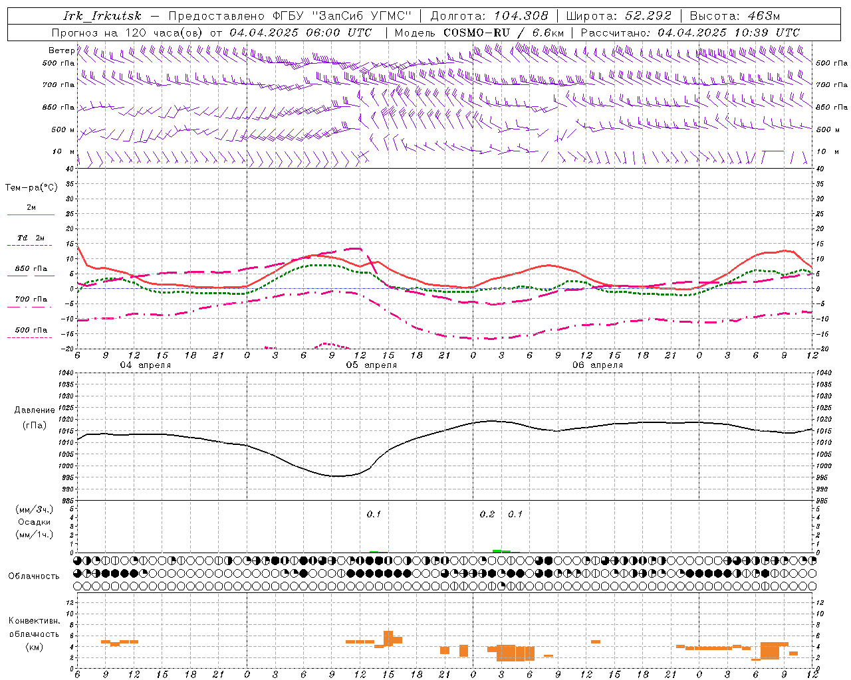Image resolution: width=851 pixels, height=680 pixels.
Task: Click the "Тем-ра(°C)" temperature panel label
Action: 31,188
